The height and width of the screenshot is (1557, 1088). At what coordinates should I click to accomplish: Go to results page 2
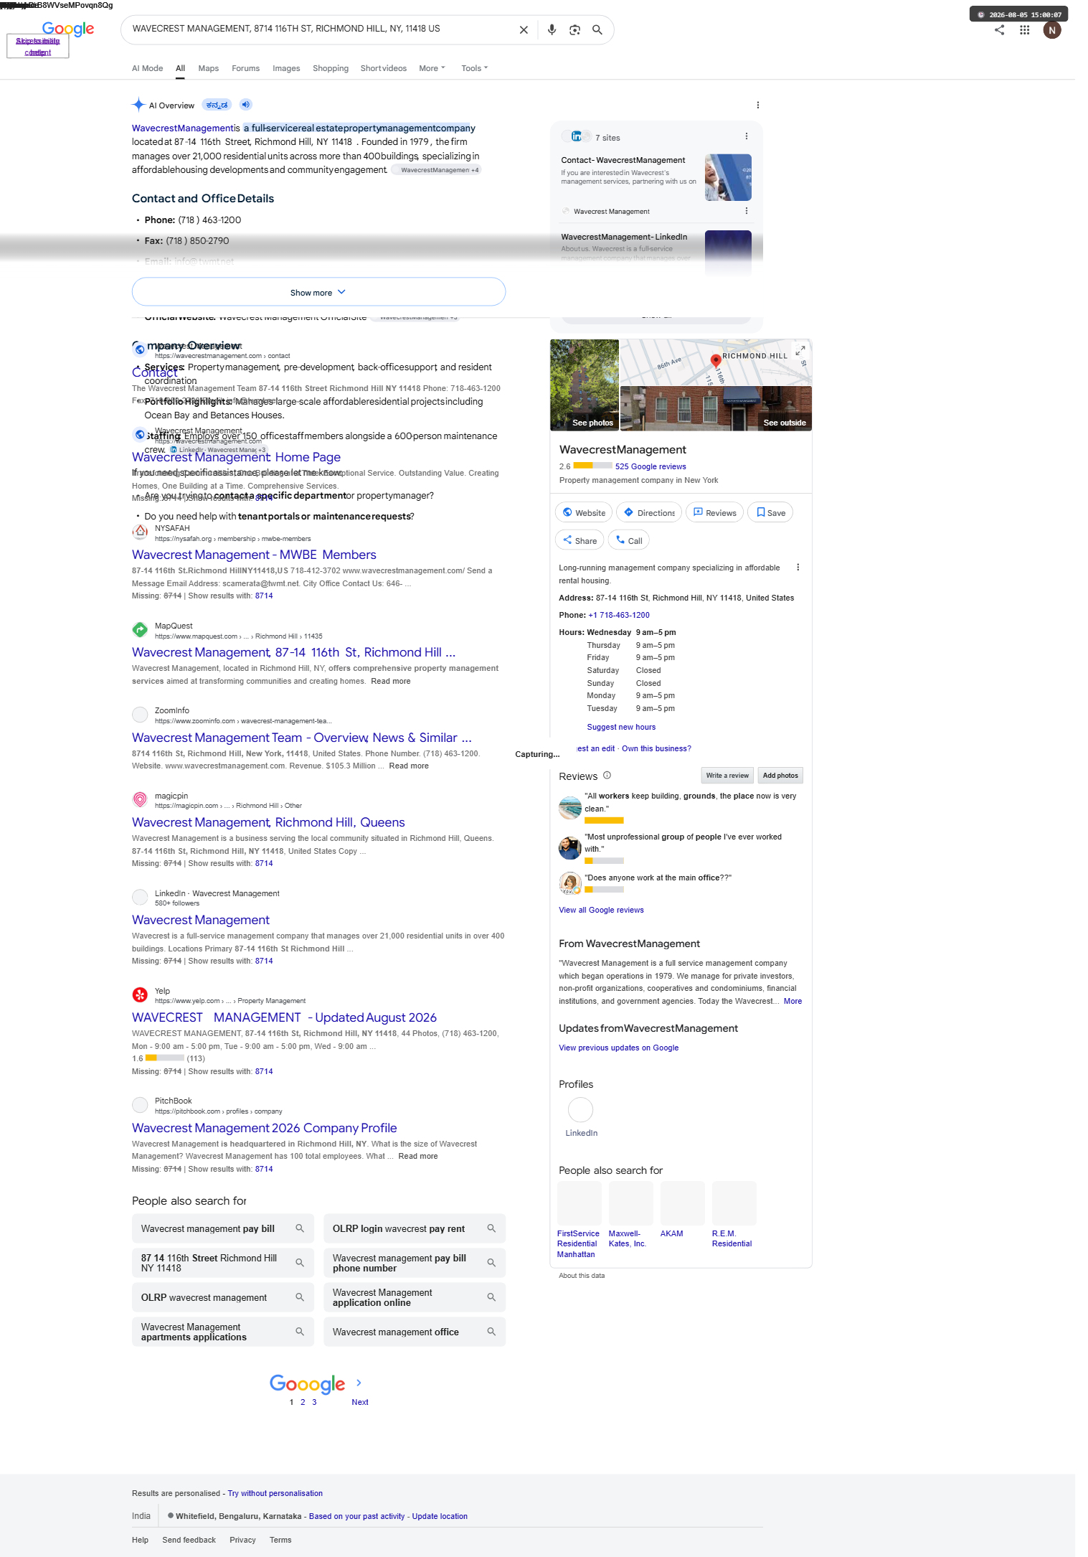(x=303, y=1402)
